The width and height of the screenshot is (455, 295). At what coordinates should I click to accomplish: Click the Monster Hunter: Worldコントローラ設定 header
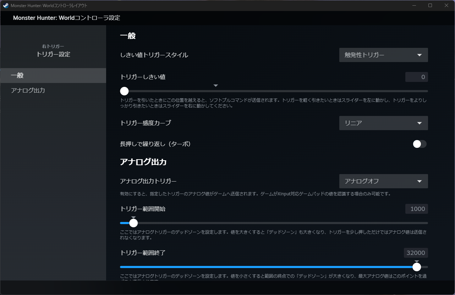click(x=67, y=18)
